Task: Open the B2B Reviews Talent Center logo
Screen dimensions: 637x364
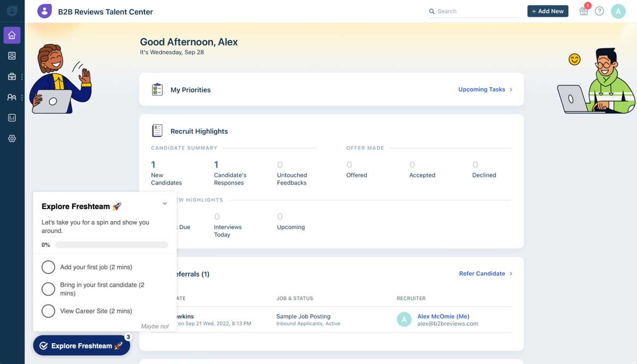Action: coord(45,11)
